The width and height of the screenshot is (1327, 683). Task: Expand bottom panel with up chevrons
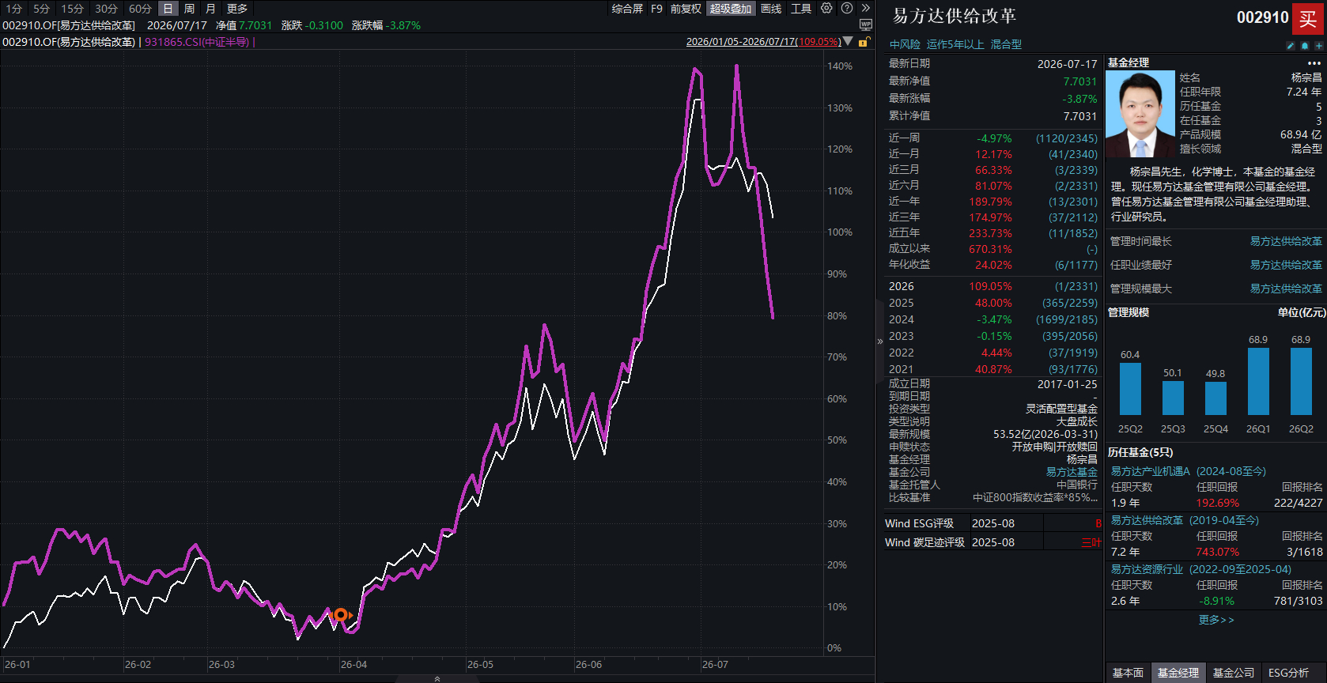(x=437, y=678)
